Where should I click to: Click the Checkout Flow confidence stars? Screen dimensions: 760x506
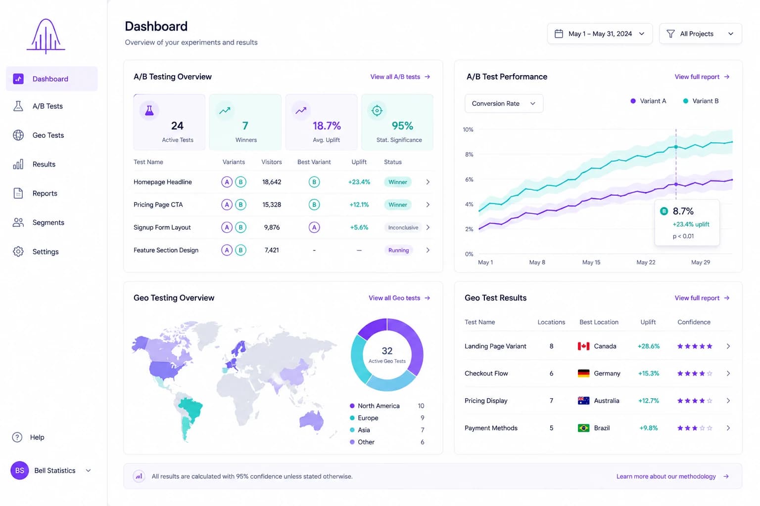coord(695,373)
